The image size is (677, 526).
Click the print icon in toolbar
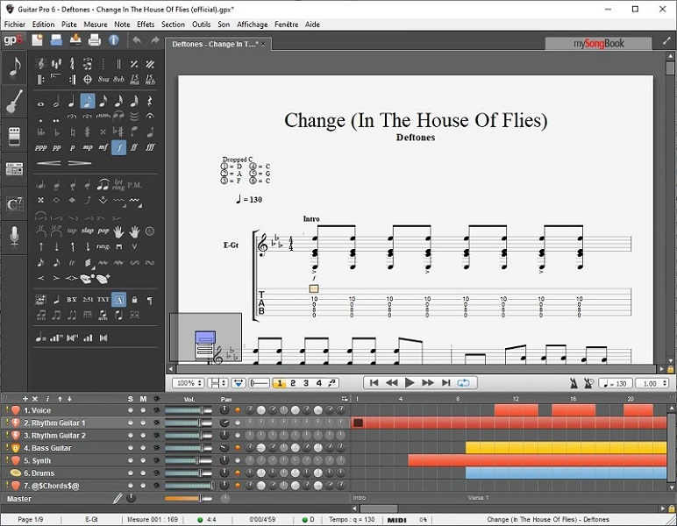95,40
